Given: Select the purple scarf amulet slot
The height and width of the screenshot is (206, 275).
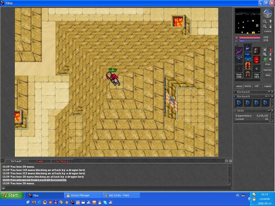Looking at the screenshot, I should click(x=239, y=51).
